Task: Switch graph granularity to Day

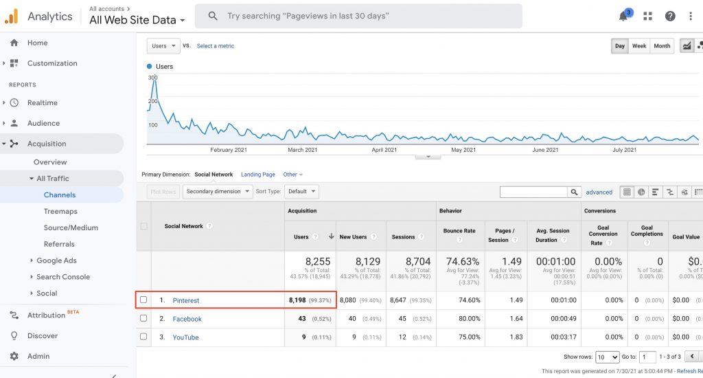Action: coord(620,46)
